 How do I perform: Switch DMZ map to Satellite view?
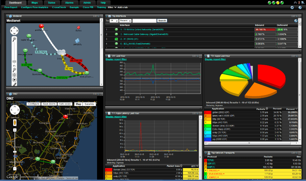pyautogui.click(x=89, y=104)
